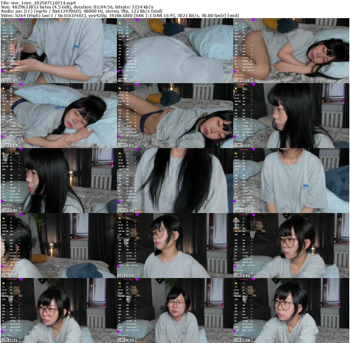Viewport: 350px width, 343px height.
Task: Pick the thumbnail stamped 01:10:17
Action: tap(291, 181)
